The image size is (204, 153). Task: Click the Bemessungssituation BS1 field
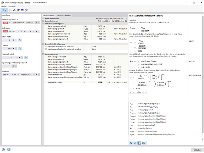tap(19, 23)
